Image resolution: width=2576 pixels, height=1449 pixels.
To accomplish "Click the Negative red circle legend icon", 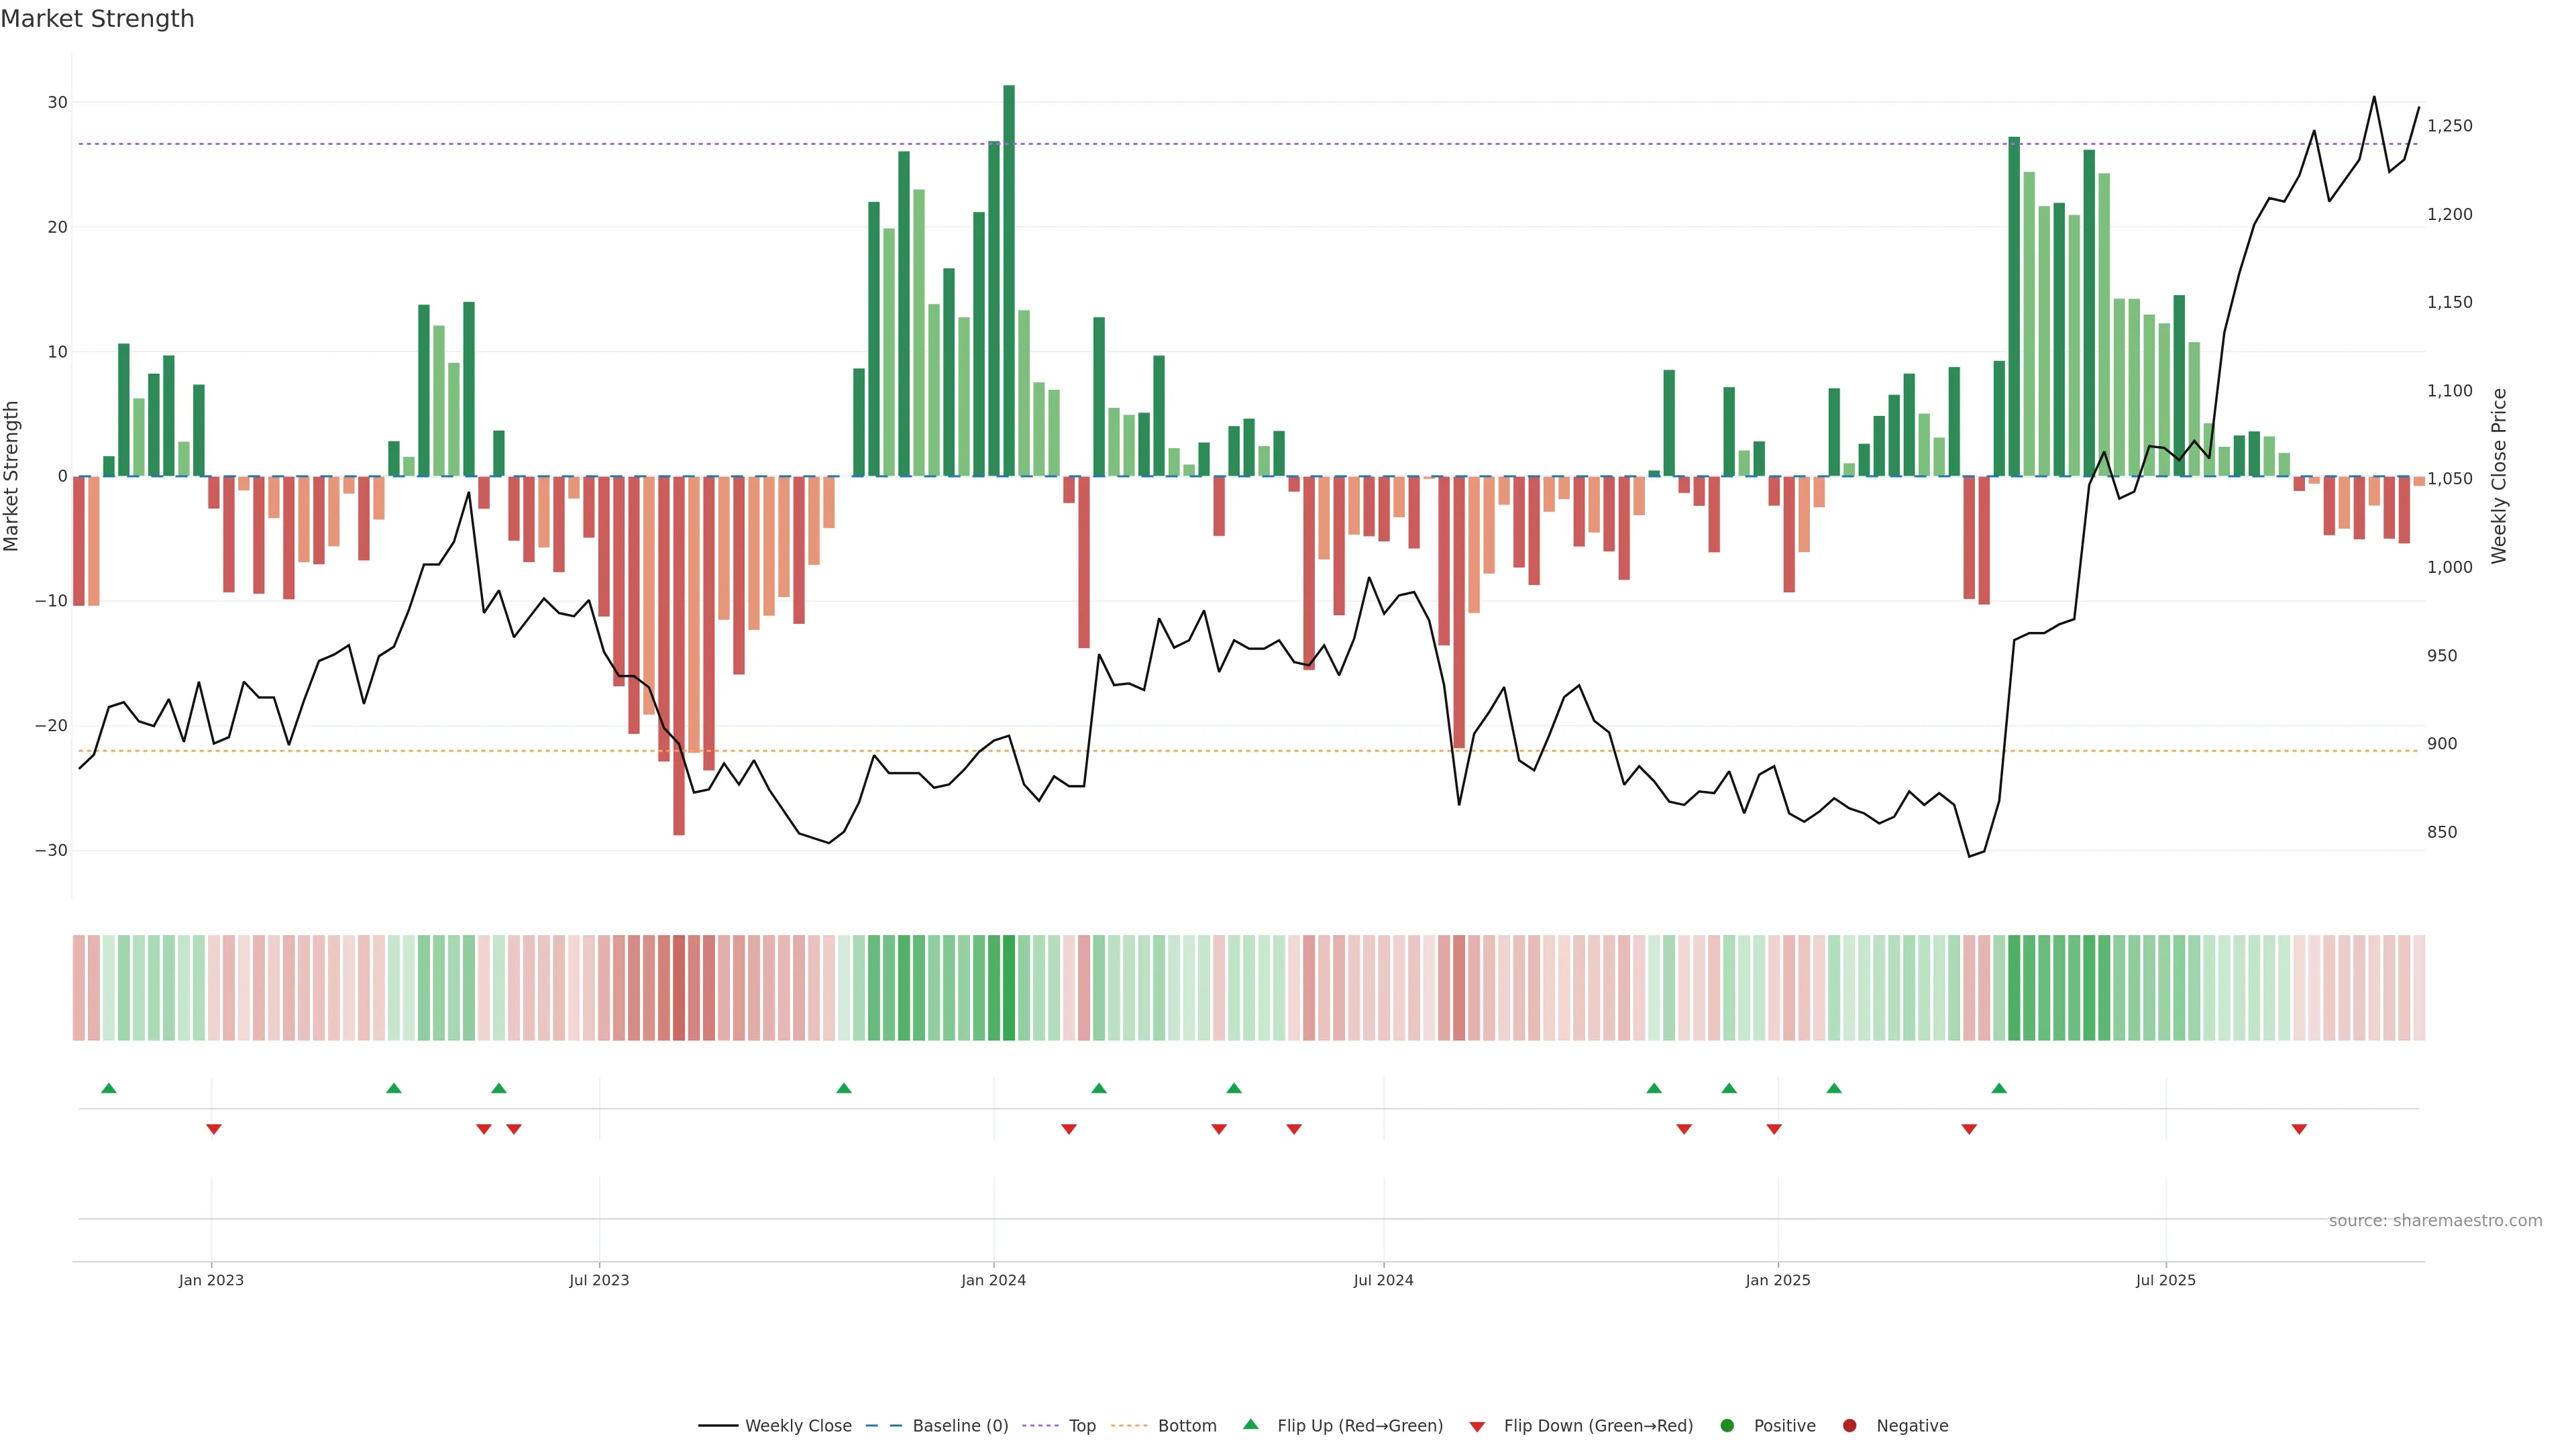I will [1849, 1425].
